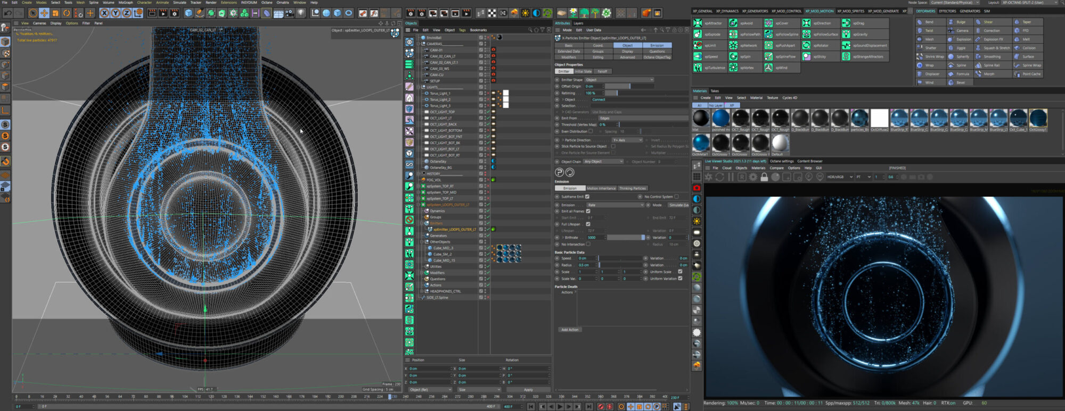
Task: Click the Add Action button
Action: coord(570,330)
